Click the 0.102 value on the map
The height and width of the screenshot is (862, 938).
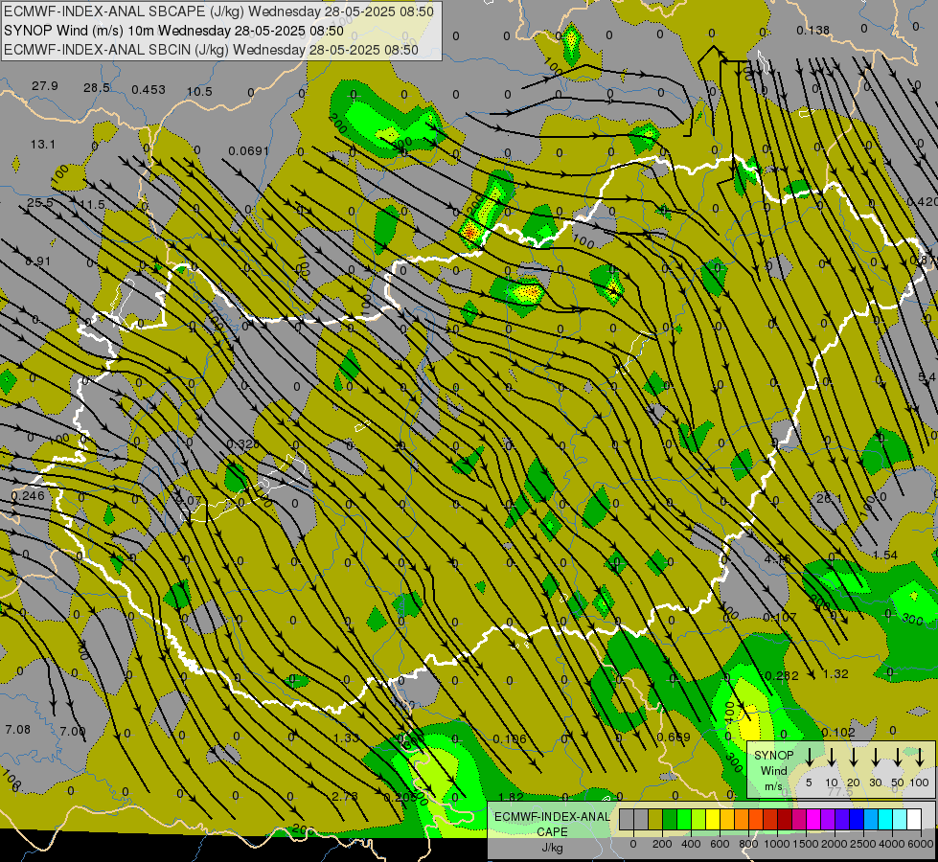click(838, 733)
